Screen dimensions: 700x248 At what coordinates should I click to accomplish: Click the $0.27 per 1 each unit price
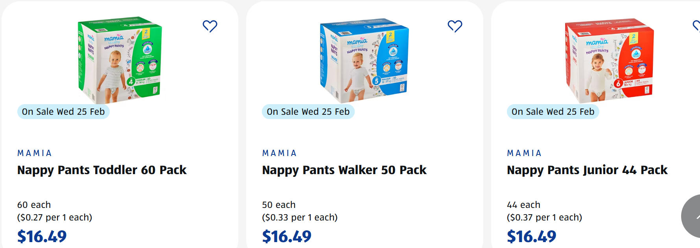pos(55,217)
